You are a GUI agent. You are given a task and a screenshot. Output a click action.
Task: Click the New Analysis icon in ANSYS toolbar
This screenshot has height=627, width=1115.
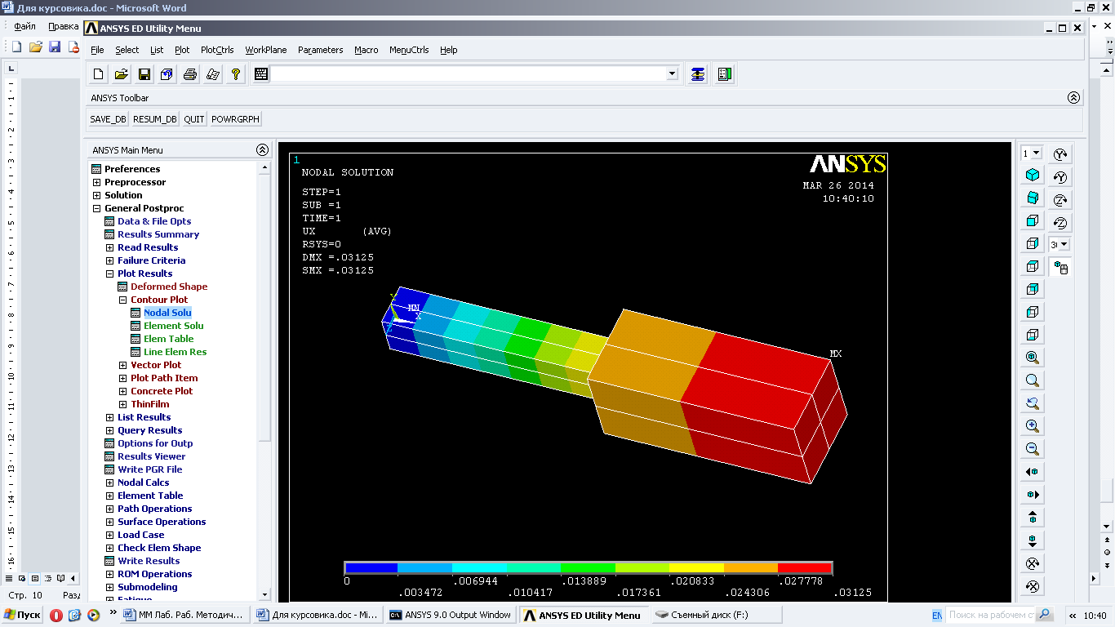coord(99,74)
